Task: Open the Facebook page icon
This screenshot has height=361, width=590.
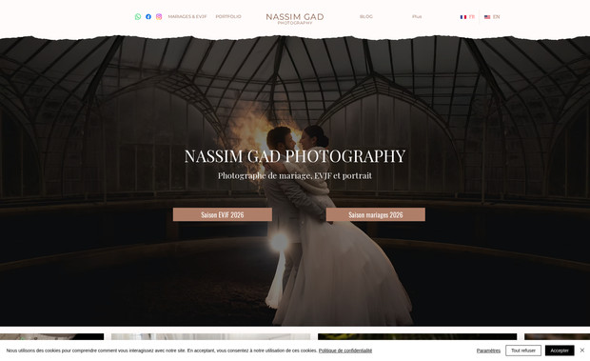Action: pyautogui.click(x=148, y=16)
